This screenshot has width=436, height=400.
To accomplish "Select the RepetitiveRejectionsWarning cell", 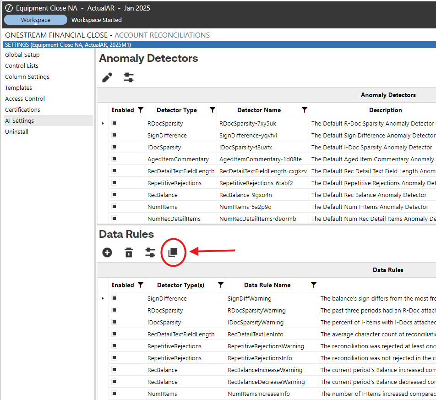I will pyautogui.click(x=272, y=346).
